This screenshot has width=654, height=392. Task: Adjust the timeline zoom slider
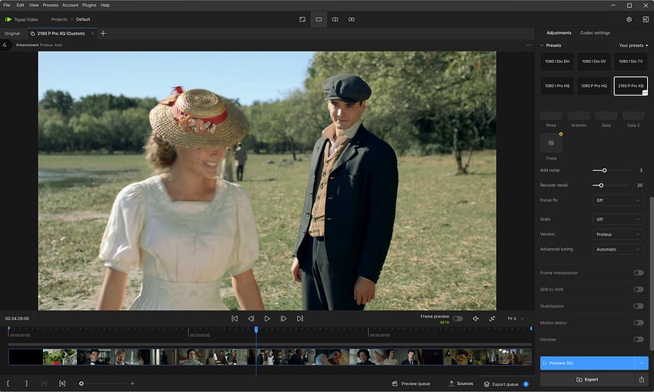pyautogui.click(x=103, y=384)
